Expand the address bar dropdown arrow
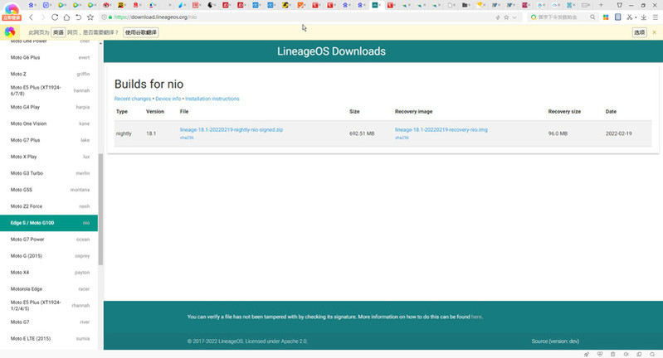This screenshot has height=358, width=663. click(514, 17)
